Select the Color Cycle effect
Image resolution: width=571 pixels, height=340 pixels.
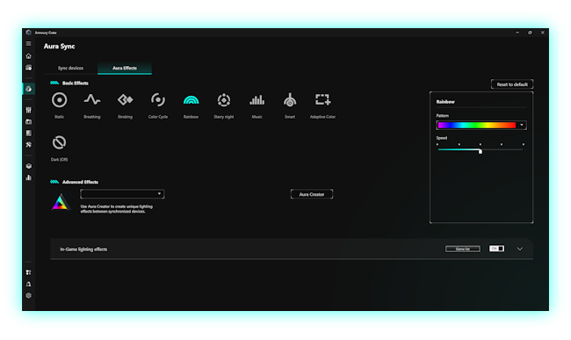(158, 100)
